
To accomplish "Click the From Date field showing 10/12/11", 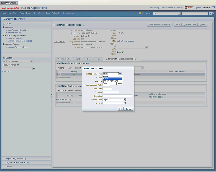I will (x=113, y=100).
